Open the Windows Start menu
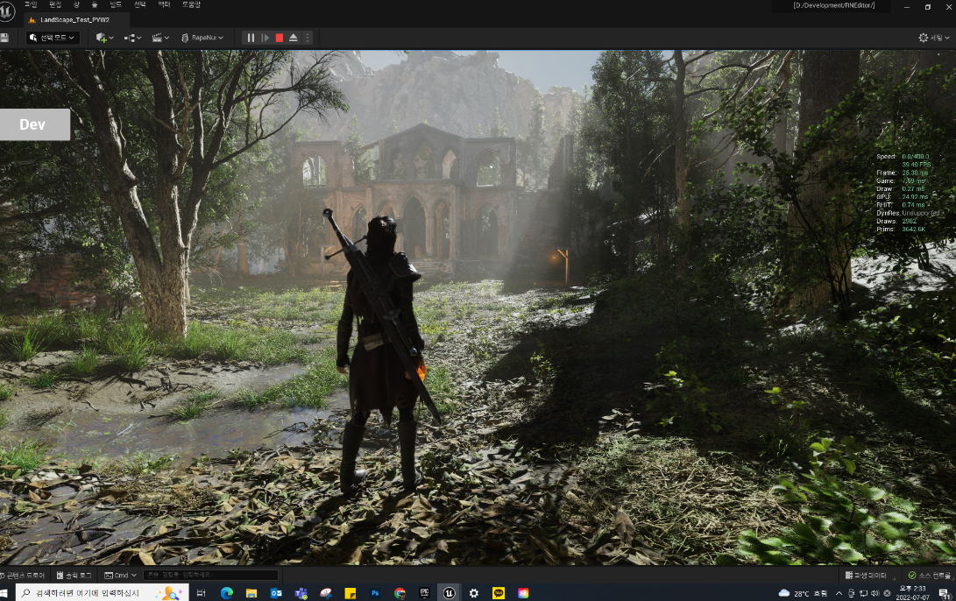 (x=4, y=593)
